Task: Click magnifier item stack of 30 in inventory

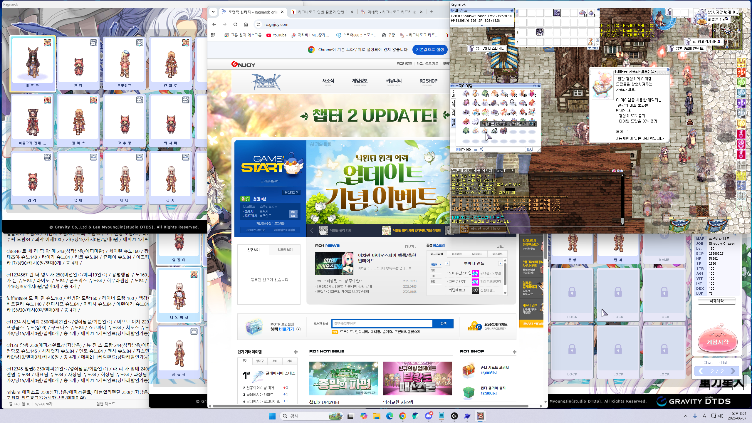Action: (513, 103)
